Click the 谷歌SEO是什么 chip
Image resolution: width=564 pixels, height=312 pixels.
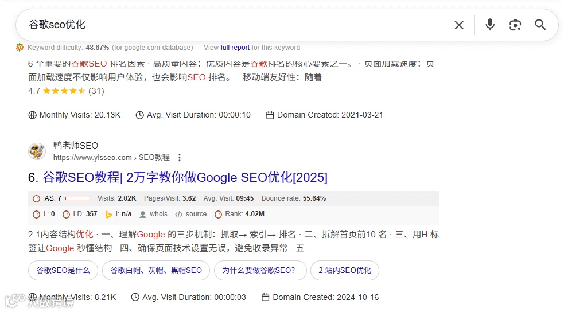[63, 270]
